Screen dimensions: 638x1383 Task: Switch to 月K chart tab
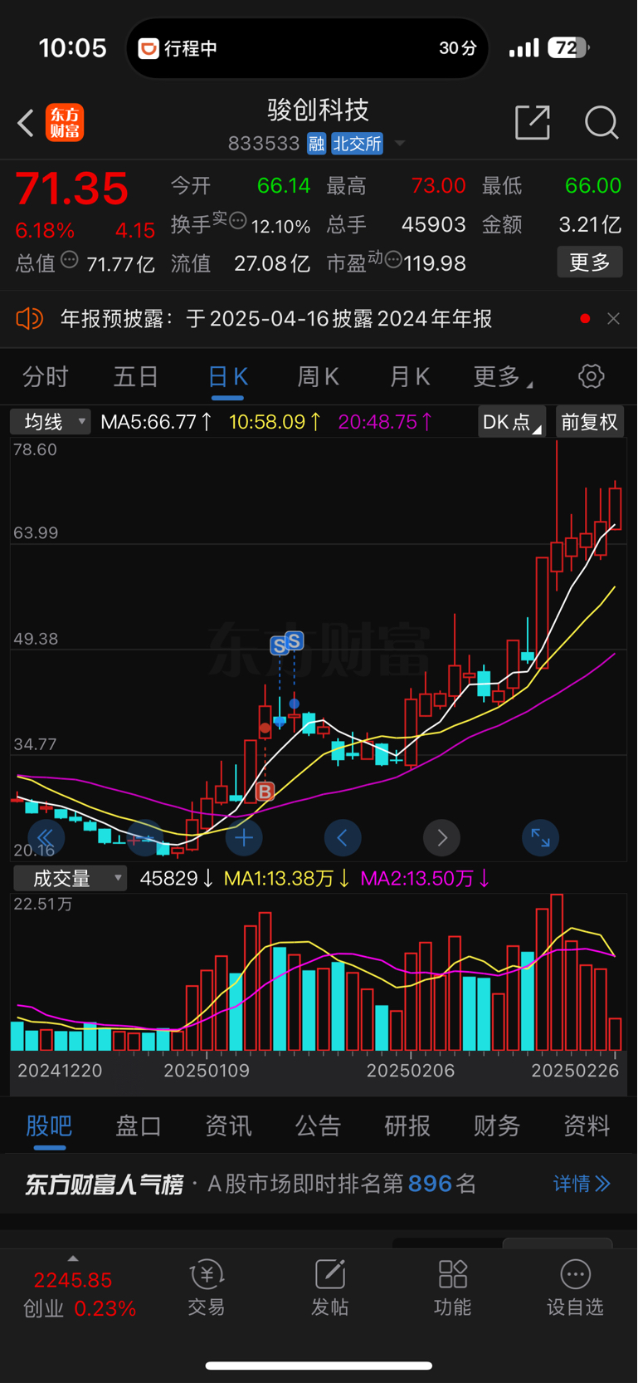coord(410,377)
